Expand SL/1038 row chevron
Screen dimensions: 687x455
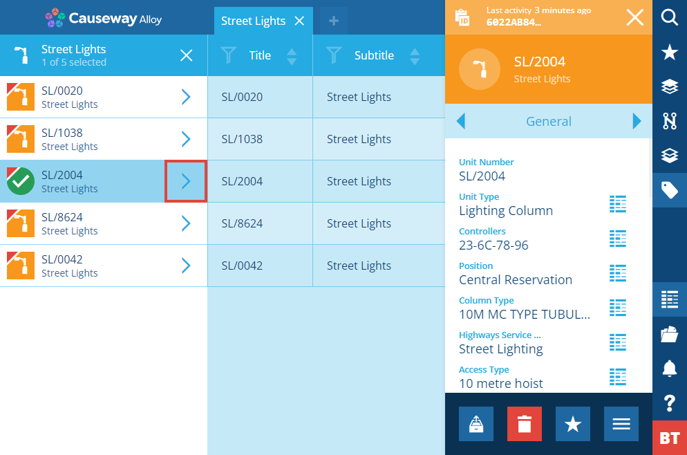(x=186, y=139)
